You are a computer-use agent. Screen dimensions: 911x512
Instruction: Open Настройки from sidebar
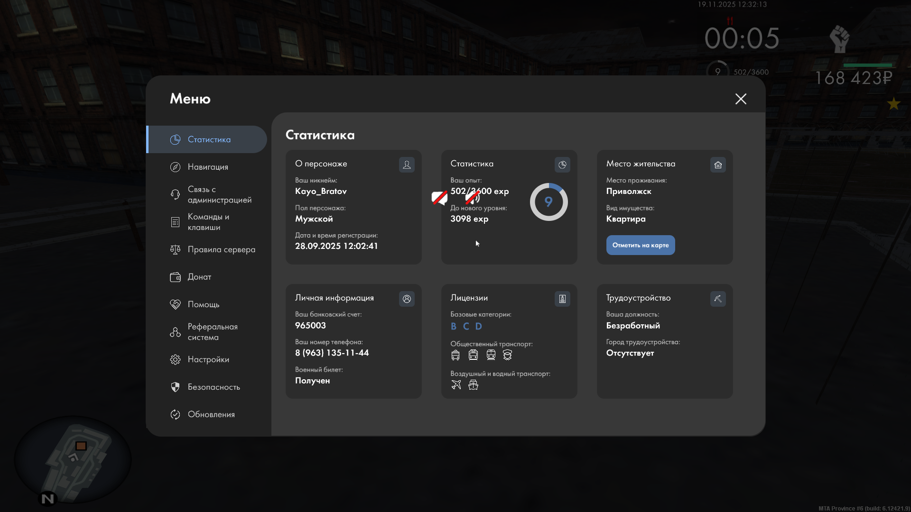[x=208, y=359]
